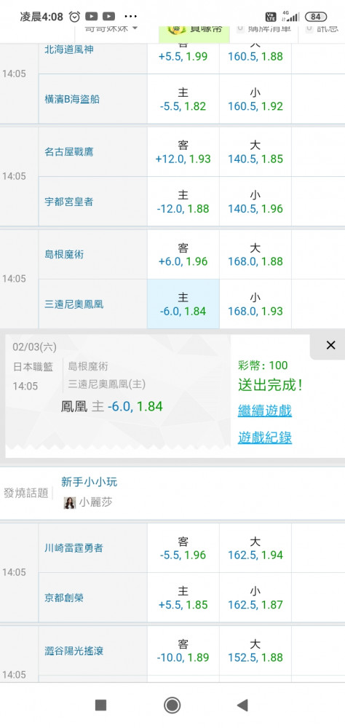
Task: Open the hot topic 新手小小玩
Action: pyautogui.click(x=89, y=482)
